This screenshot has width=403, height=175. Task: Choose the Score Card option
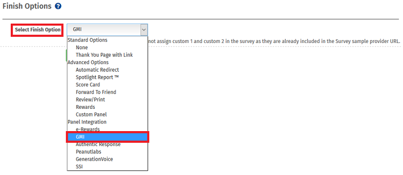coord(107,85)
